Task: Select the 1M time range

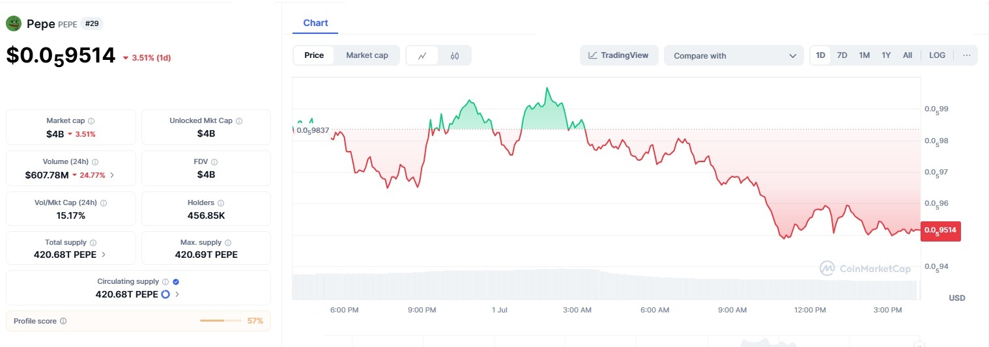Action: pyautogui.click(x=864, y=55)
